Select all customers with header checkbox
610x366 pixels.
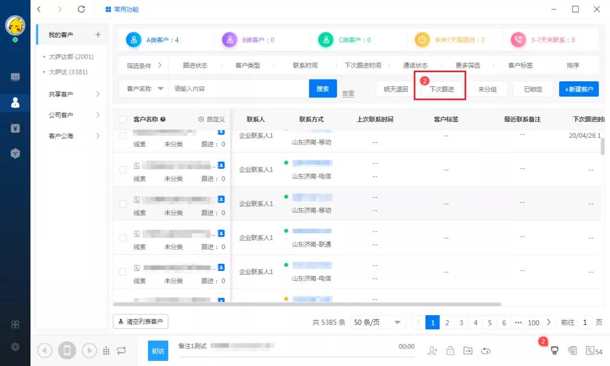pyautogui.click(x=123, y=119)
